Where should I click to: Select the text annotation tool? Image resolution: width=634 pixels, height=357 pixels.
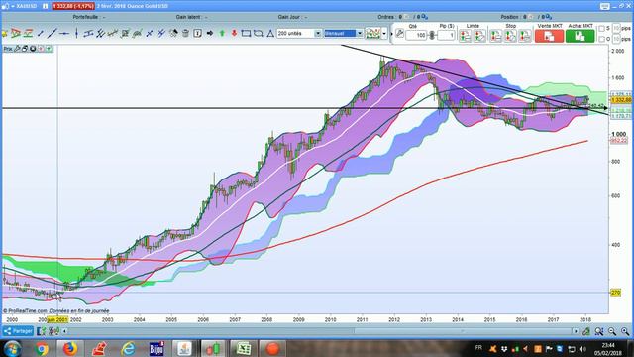click(x=198, y=33)
